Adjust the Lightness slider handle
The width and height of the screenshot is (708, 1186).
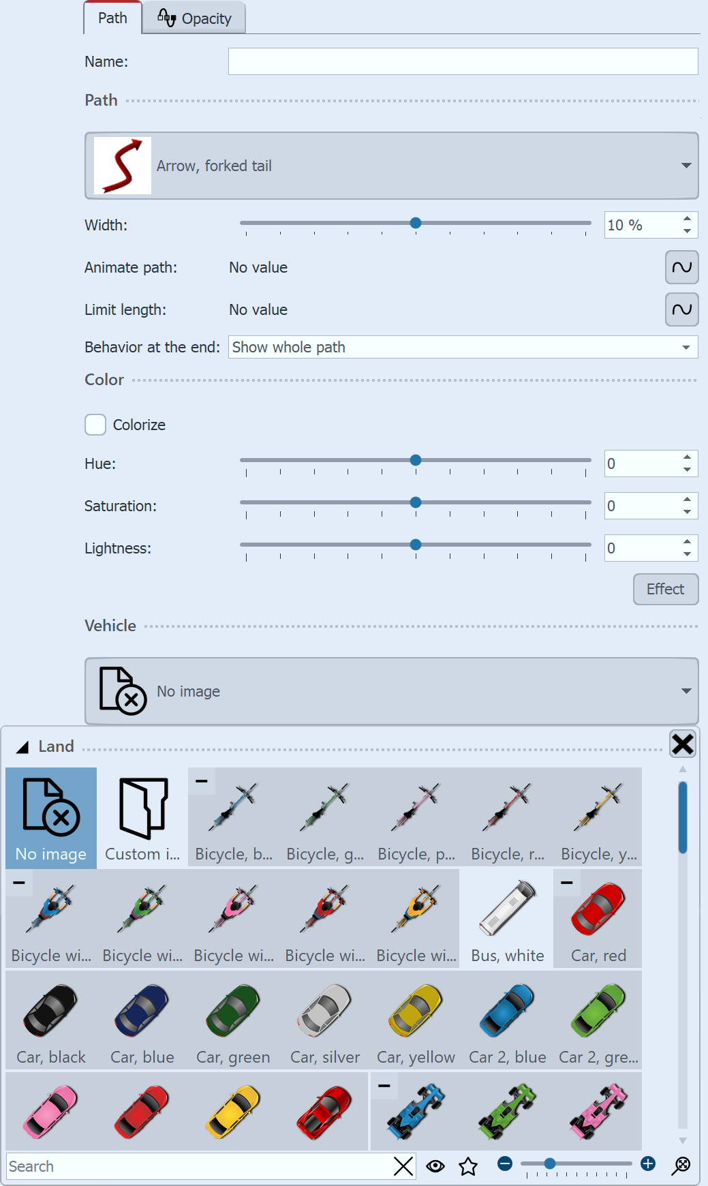click(x=416, y=545)
